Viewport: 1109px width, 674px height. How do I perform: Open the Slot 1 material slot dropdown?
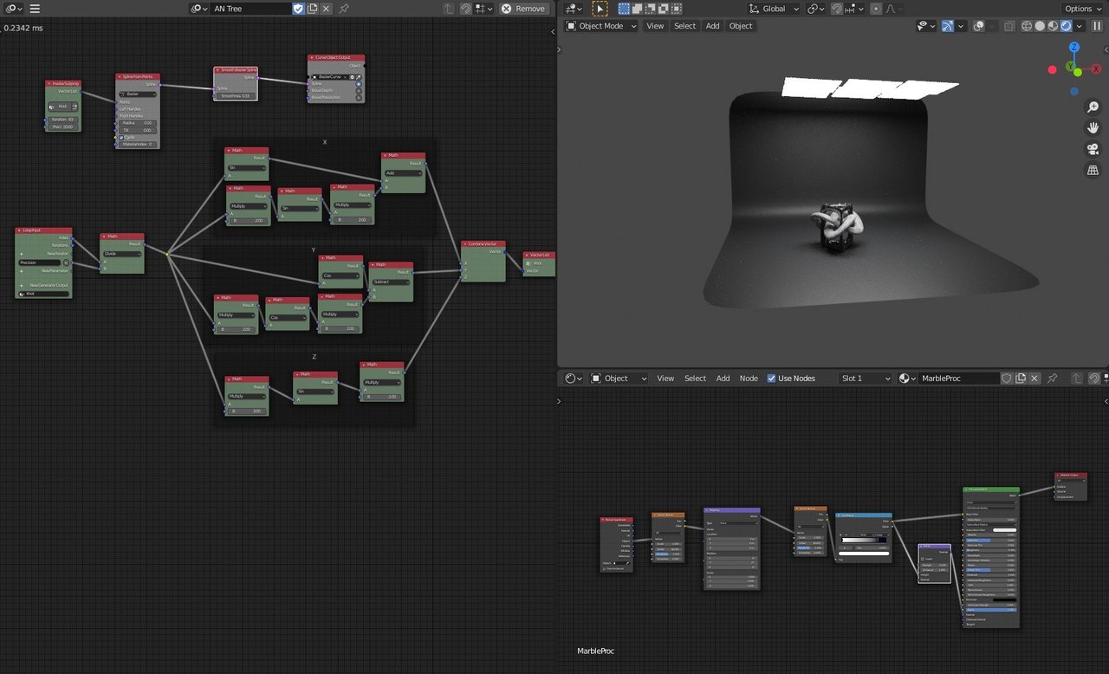865,379
